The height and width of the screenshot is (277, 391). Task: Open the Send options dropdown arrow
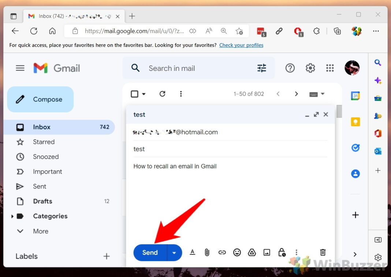174,253
